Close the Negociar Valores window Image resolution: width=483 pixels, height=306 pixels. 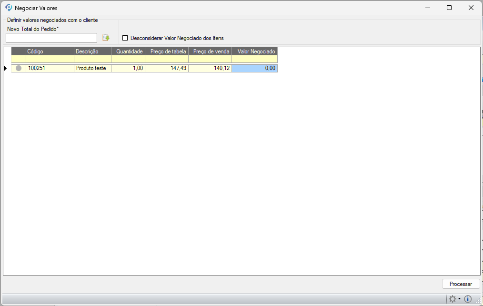(471, 8)
